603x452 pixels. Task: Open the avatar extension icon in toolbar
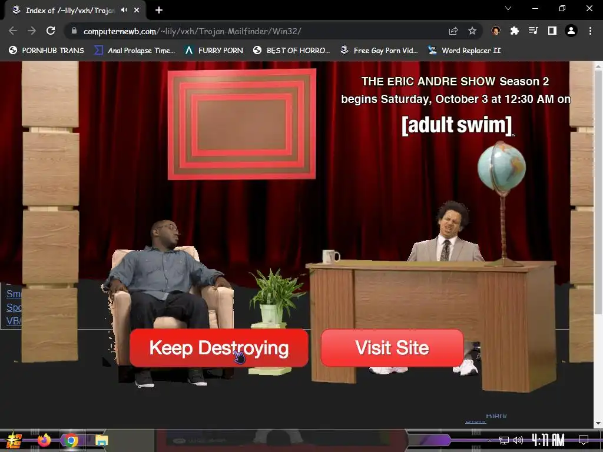496,31
